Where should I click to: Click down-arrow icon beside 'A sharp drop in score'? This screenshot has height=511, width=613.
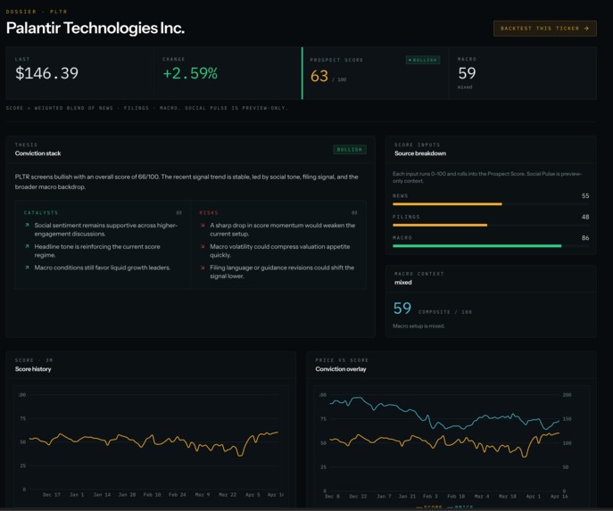(x=203, y=225)
